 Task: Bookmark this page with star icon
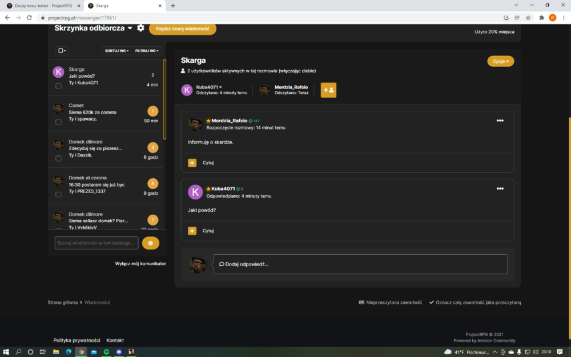pos(528,18)
